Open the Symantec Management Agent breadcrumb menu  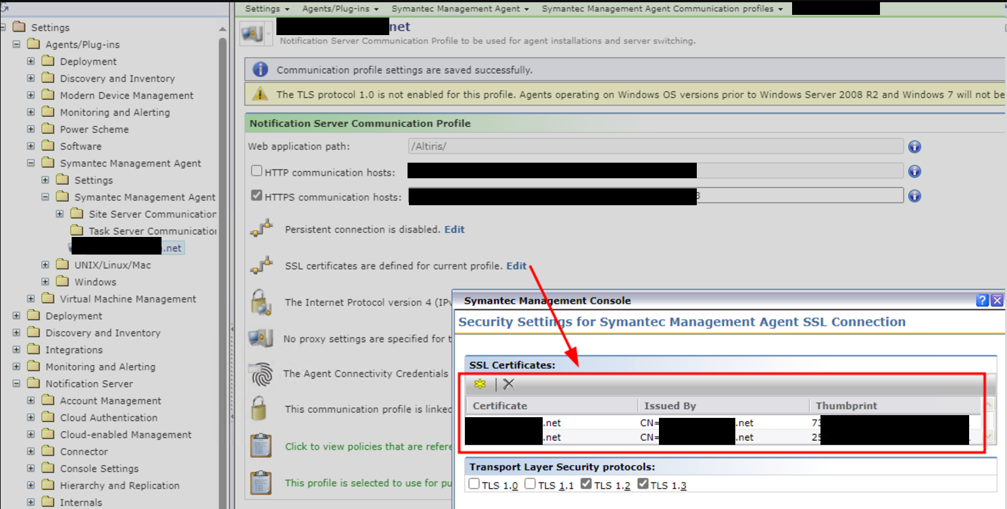pos(461,9)
